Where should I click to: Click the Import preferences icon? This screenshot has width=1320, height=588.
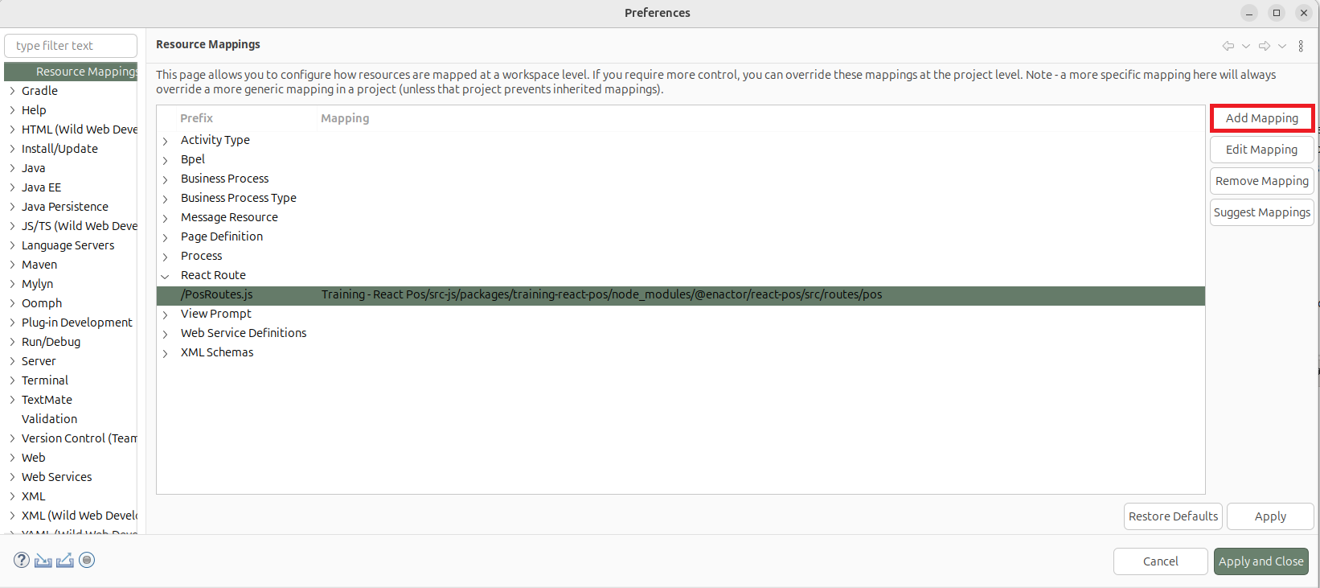click(43, 561)
